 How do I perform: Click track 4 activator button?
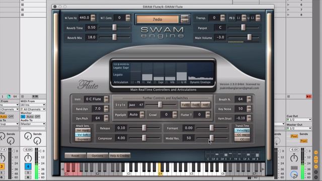pyautogui.click(x=28, y=166)
